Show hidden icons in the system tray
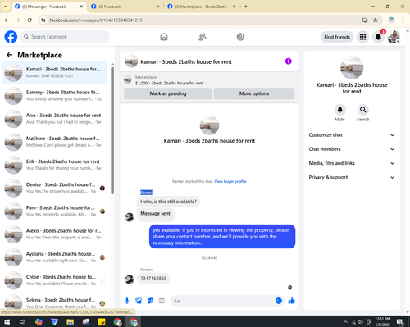This screenshot has height=327, width=410. (345, 322)
